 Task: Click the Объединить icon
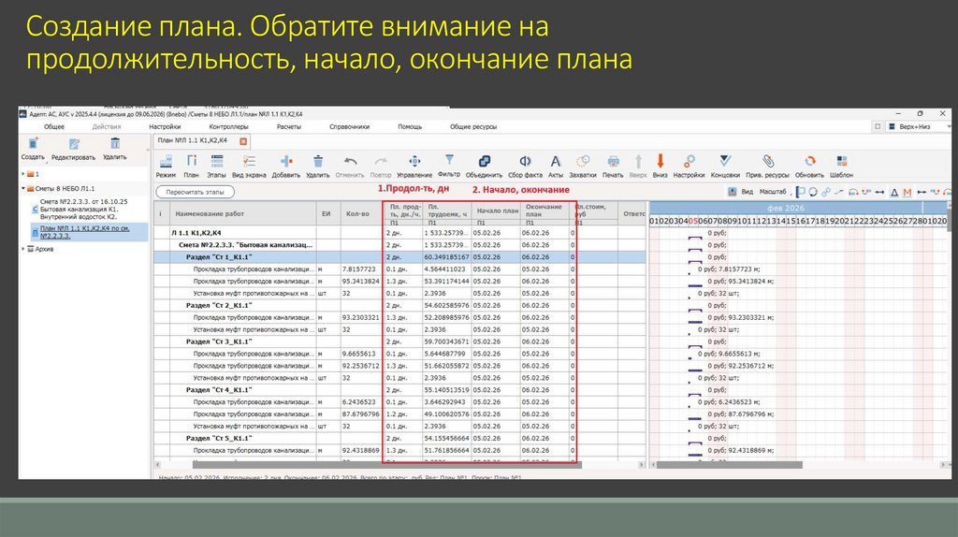click(x=484, y=161)
